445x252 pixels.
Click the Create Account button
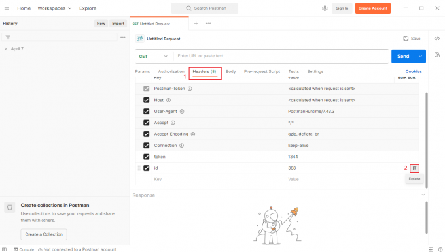point(373,8)
